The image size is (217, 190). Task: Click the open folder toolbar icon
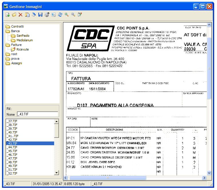click(14, 15)
